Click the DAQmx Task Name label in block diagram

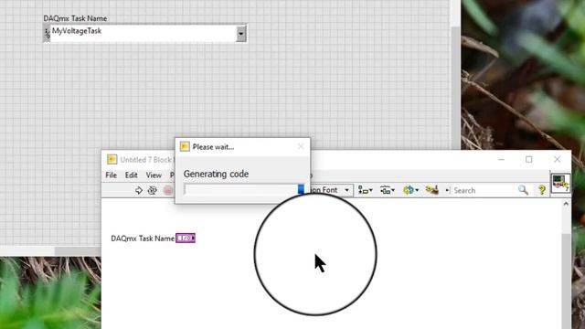(x=143, y=239)
